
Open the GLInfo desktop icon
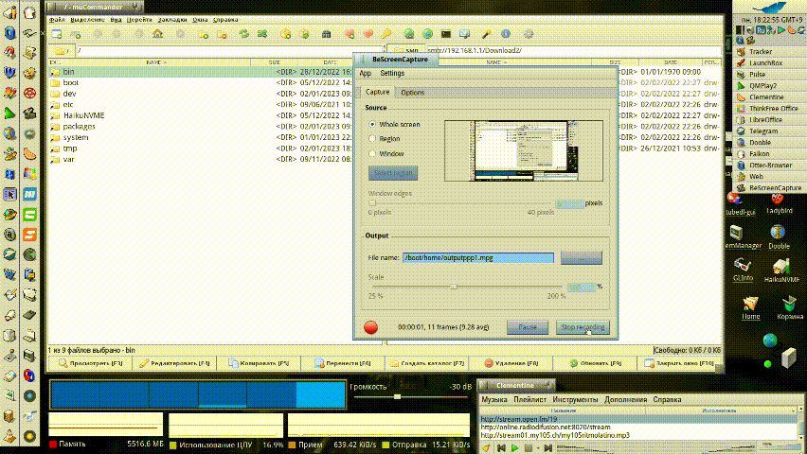click(743, 266)
